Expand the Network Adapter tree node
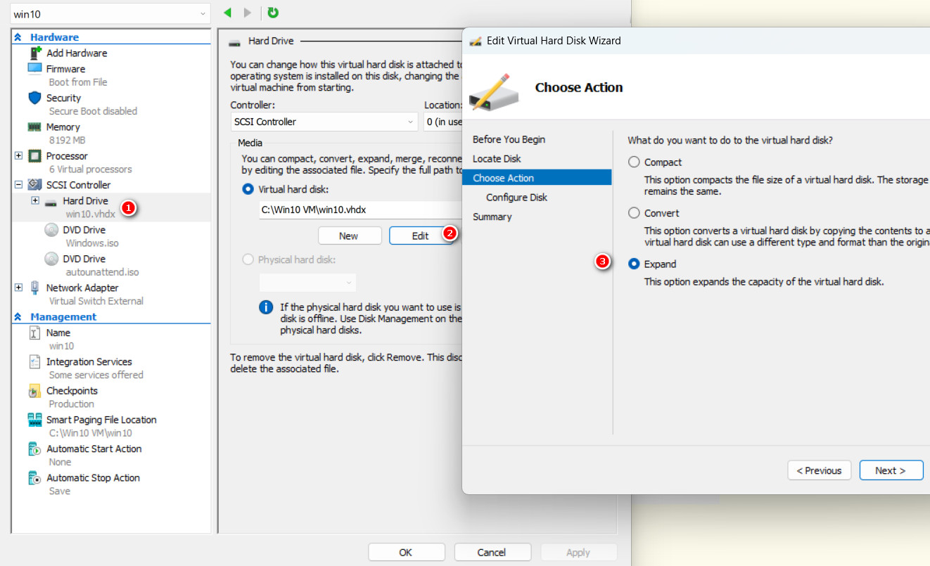Viewport: 930px width, 566px height. [x=19, y=288]
